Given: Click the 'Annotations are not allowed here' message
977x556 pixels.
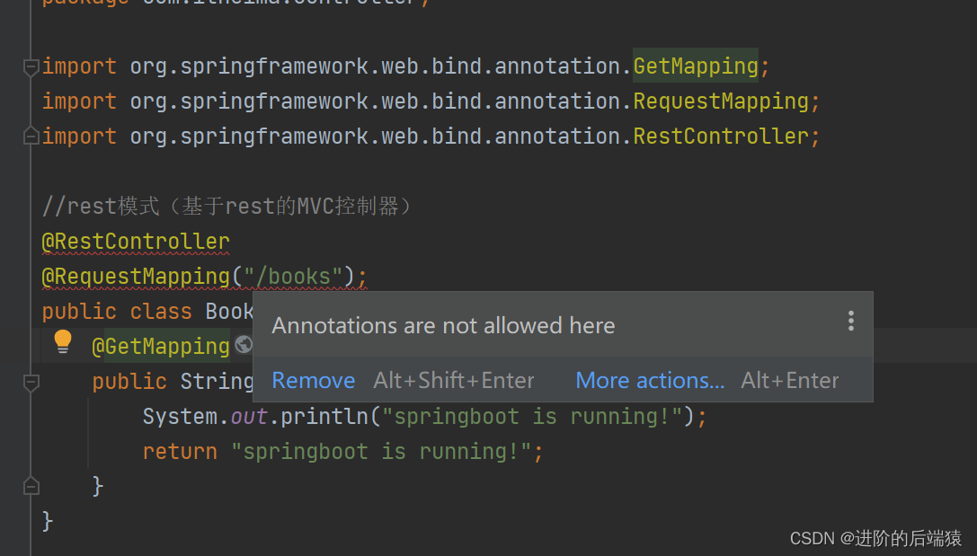Looking at the screenshot, I should pyautogui.click(x=443, y=326).
